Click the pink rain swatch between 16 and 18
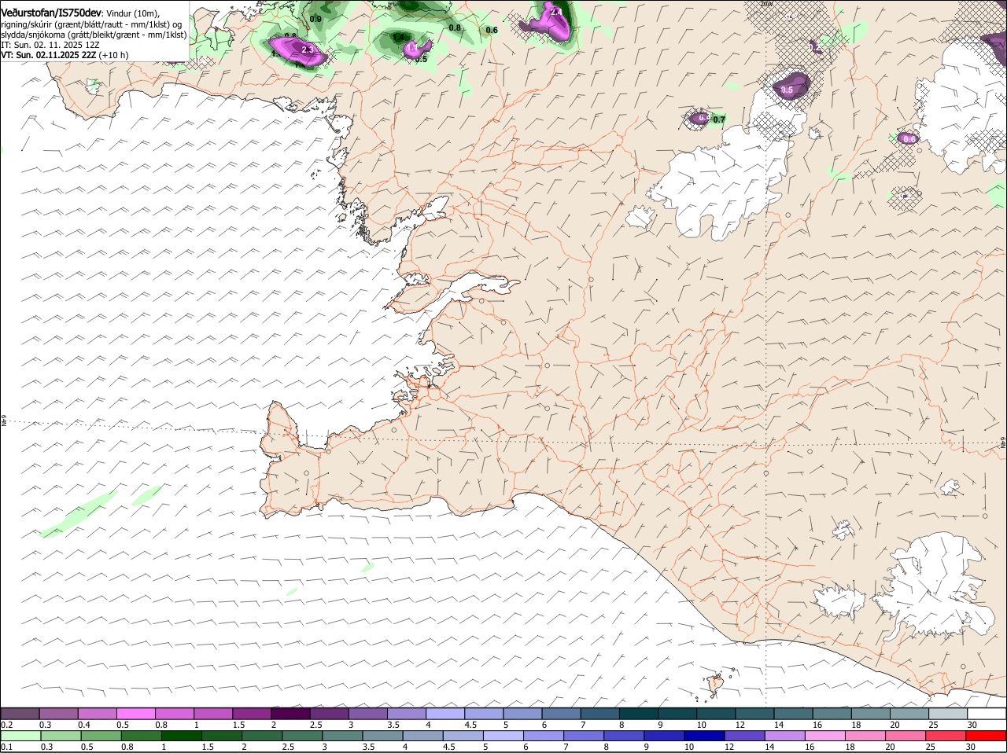 pyautogui.click(x=825, y=736)
